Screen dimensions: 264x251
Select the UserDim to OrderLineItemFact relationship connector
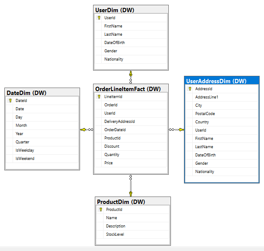(x=130, y=77)
